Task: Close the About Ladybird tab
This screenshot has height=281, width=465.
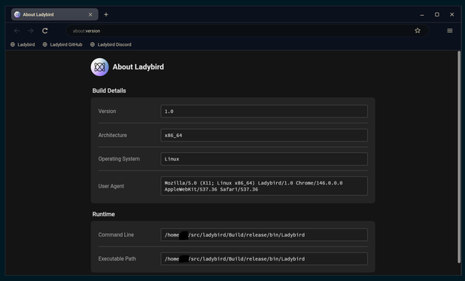Action: (90, 14)
